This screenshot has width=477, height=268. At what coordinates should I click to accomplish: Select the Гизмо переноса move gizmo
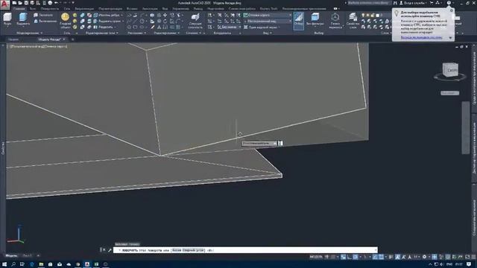[x=335, y=21]
